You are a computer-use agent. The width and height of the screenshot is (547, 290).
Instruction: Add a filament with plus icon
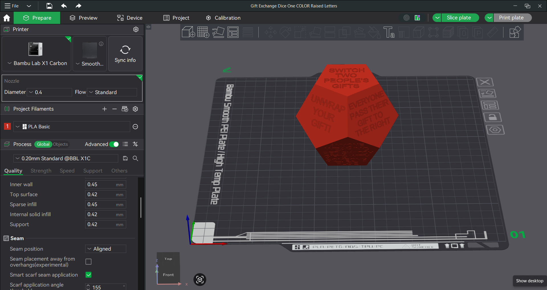[105, 109]
